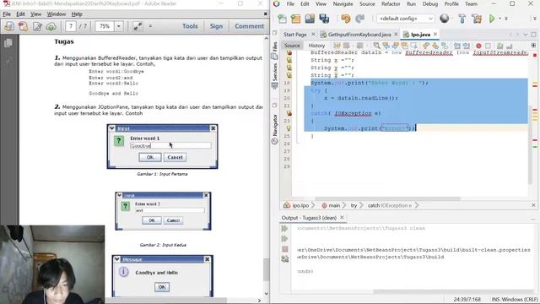
Task: Open Sign pane in Adobe Reader
Action: point(216,26)
